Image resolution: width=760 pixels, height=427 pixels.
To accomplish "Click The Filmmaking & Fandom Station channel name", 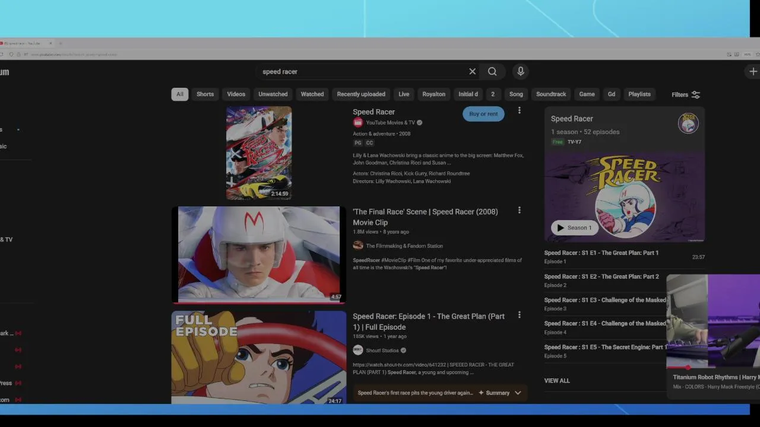I will pyautogui.click(x=404, y=246).
